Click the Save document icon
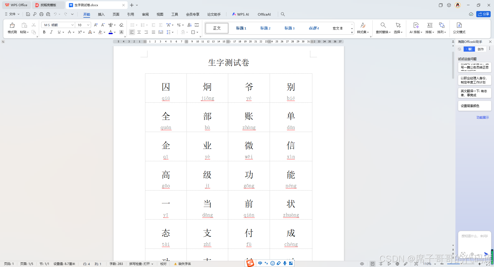This screenshot has width=494, height=267. [x=28, y=14]
